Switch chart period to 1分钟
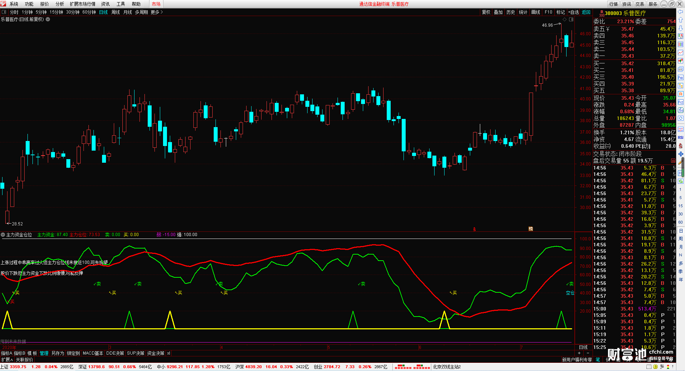The image size is (685, 371). (27, 12)
